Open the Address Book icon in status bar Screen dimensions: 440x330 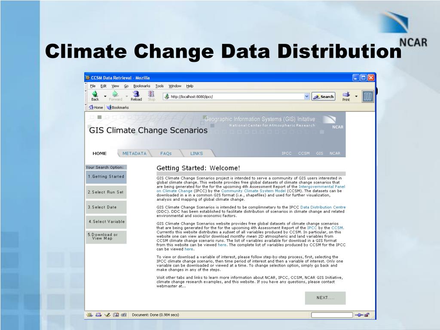tap(116, 315)
